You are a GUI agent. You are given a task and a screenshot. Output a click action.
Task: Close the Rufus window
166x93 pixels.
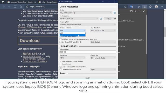[x=115, y=2]
